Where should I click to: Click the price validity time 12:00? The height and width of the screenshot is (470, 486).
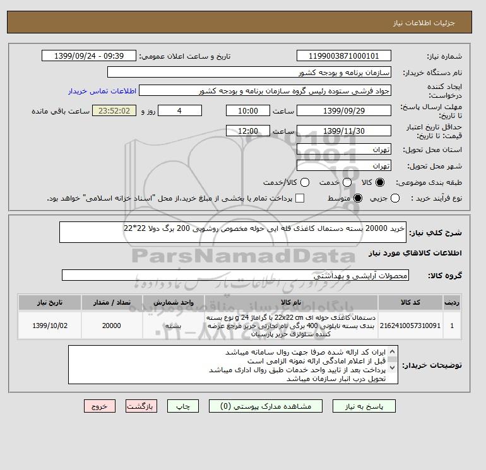[x=248, y=131]
